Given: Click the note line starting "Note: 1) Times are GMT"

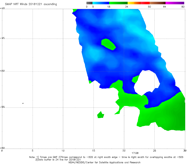Looking at the screenshot, I should pos(106,157).
